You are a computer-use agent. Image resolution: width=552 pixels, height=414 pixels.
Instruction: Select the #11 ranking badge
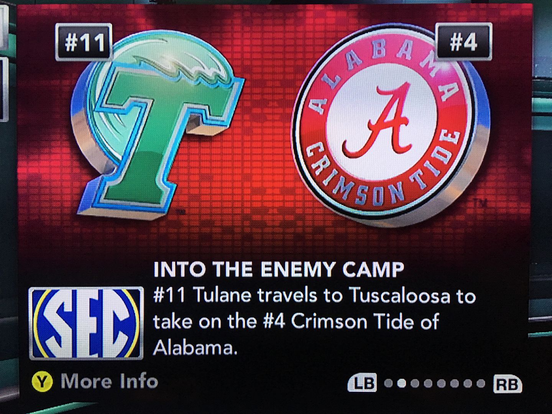(84, 42)
